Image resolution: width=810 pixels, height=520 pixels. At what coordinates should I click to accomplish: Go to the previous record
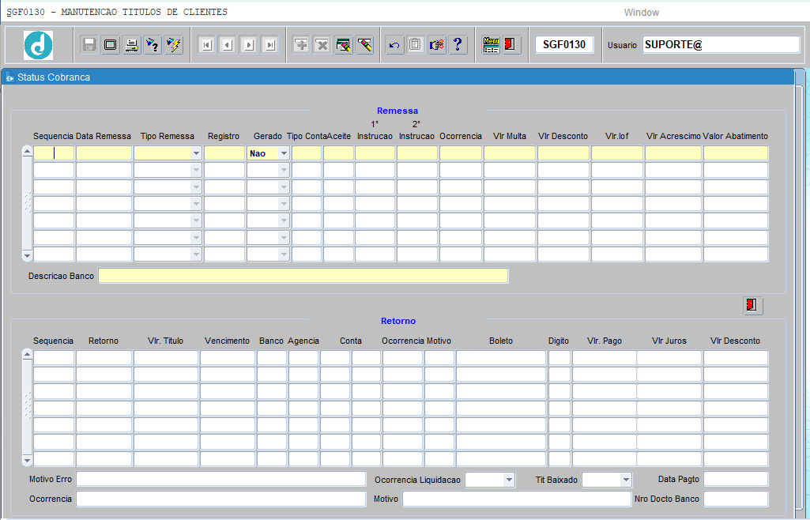pyautogui.click(x=228, y=45)
